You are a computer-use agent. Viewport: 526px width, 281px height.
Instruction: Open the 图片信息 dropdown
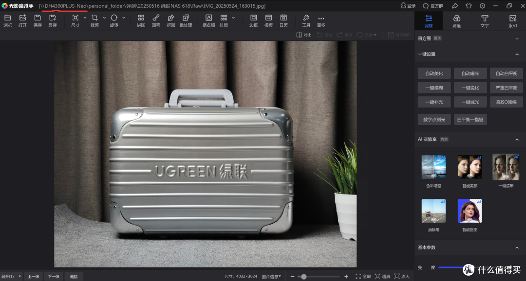point(271,276)
